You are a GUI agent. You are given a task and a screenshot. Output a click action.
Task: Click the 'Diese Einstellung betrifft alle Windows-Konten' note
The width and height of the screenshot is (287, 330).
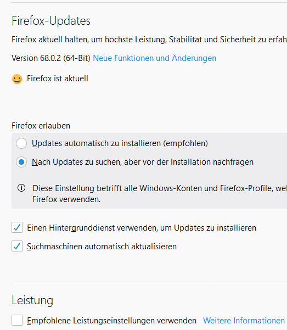(x=160, y=194)
